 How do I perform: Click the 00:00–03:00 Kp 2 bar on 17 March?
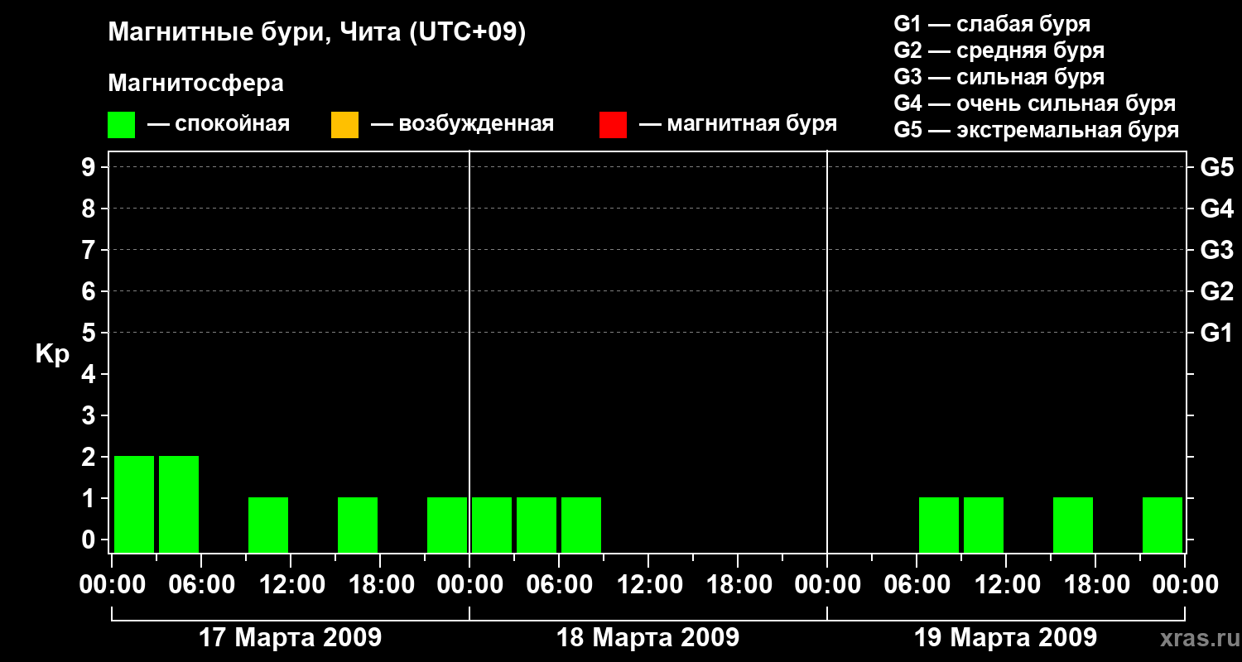[134, 504]
